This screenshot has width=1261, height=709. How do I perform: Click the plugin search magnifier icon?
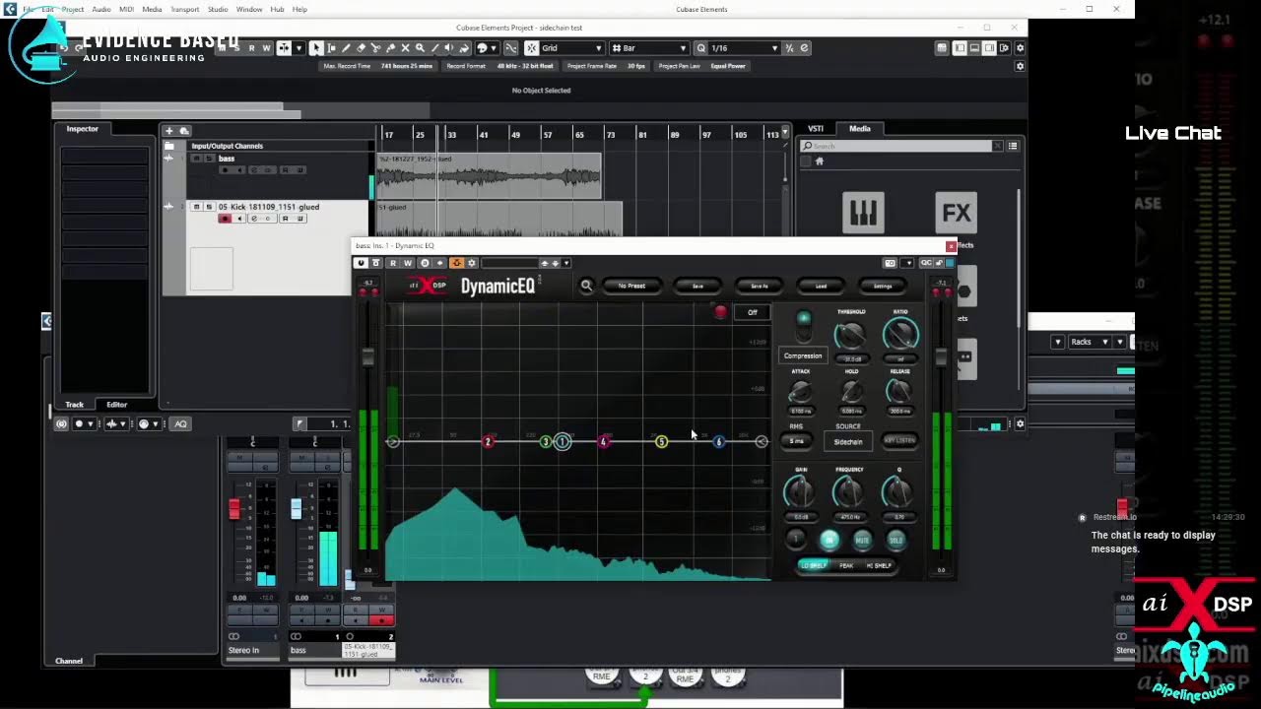tap(586, 286)
